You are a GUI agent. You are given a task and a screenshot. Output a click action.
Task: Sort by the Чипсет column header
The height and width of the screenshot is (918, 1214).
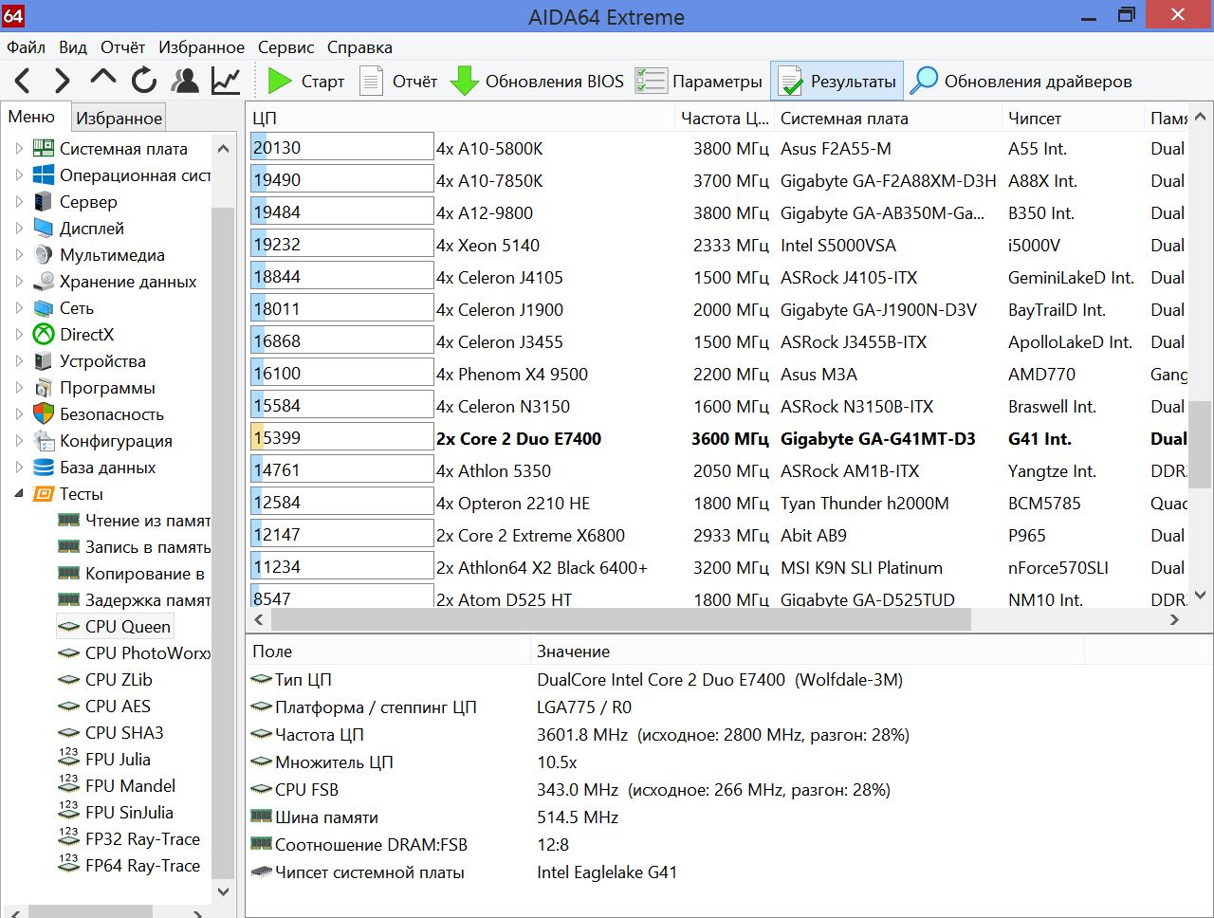[x=1072, y=118]
